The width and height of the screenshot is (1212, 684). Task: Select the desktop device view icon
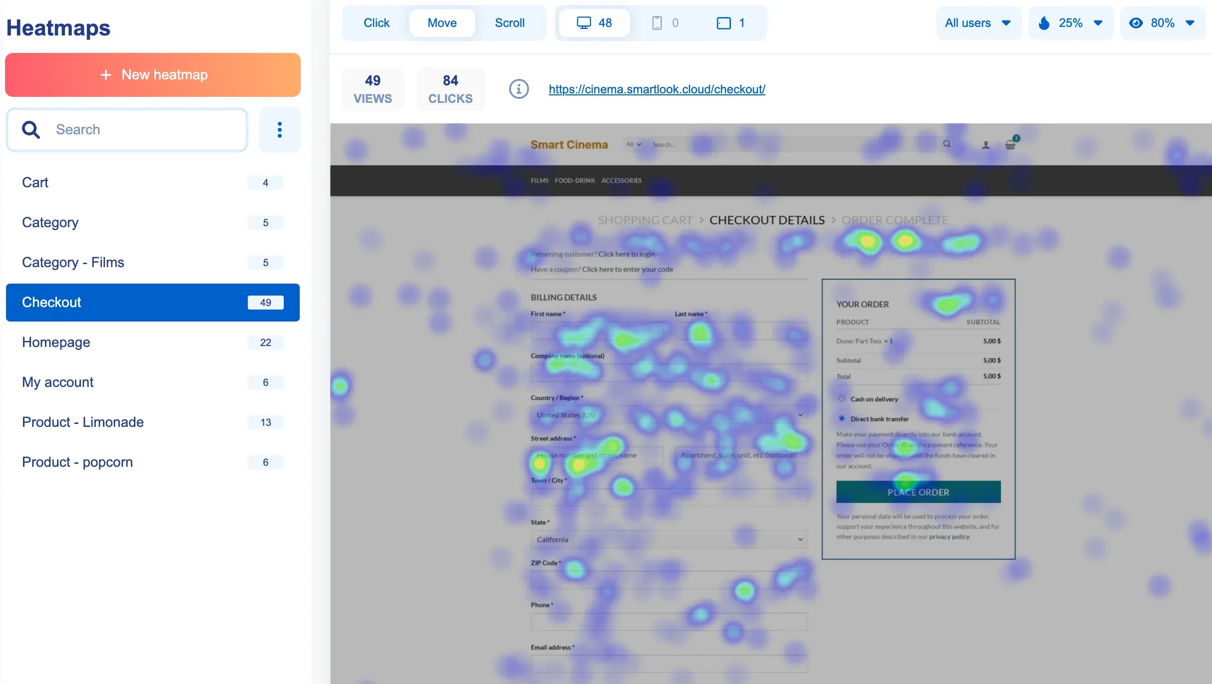coord(585,22)
